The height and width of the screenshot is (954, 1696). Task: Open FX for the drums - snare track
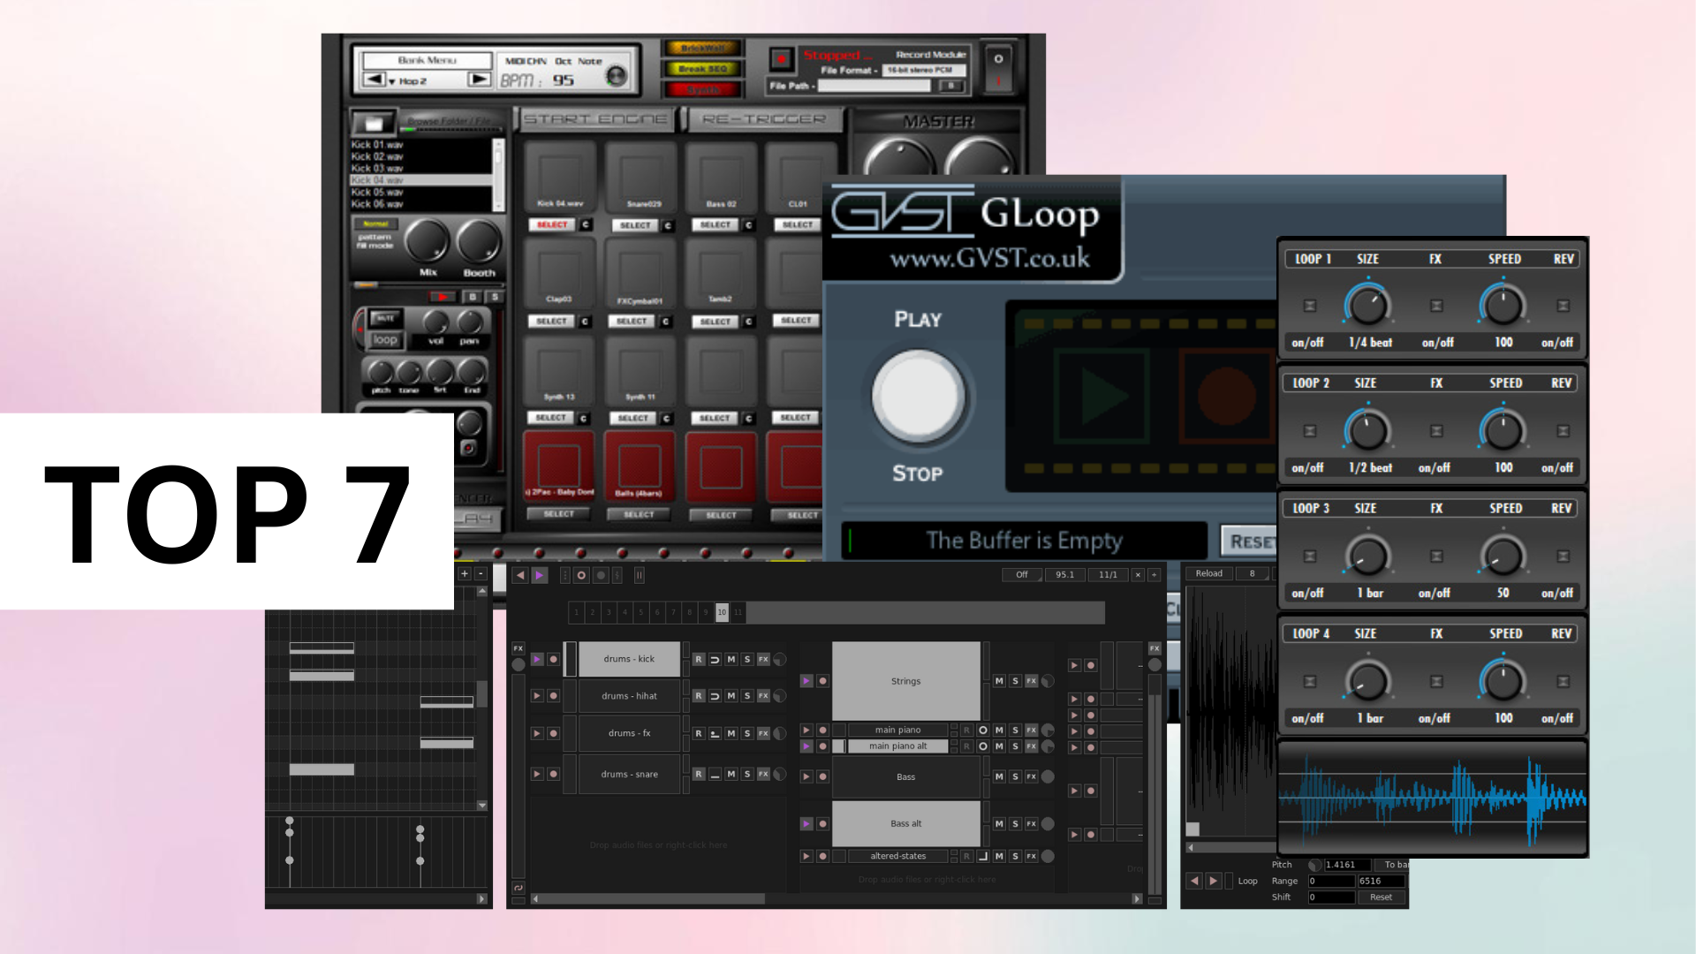click(x=763, y=774)
